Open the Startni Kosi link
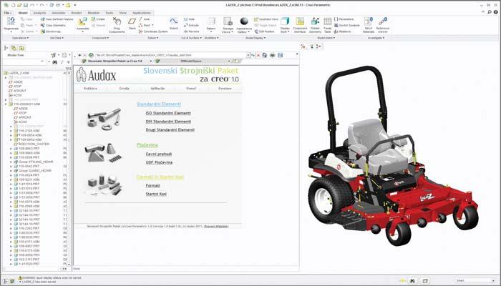The height and width of the screenshot is (286, 501). click(x=156, y=194)
